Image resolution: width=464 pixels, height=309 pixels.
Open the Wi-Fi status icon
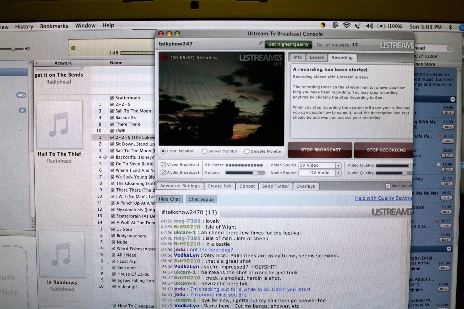tap(346, 26)
